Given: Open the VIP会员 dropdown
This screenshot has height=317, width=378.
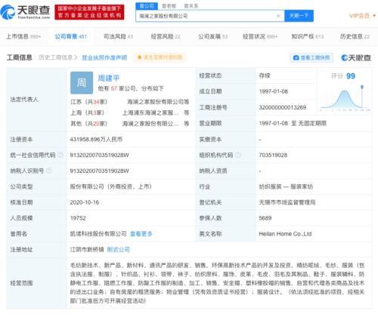Looking at the screenshot, I should pyautogui.click(x=363, y=16).
